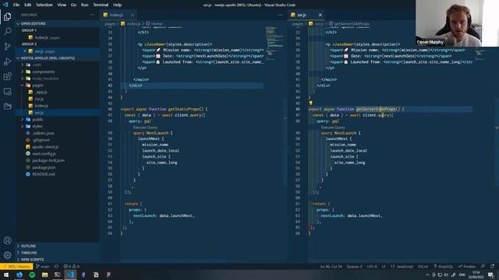Open the Terminal menu
This screenshot has width=499, height=280.
[x=101, y=5]
